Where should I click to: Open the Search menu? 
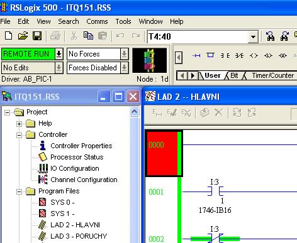(69, 21)
